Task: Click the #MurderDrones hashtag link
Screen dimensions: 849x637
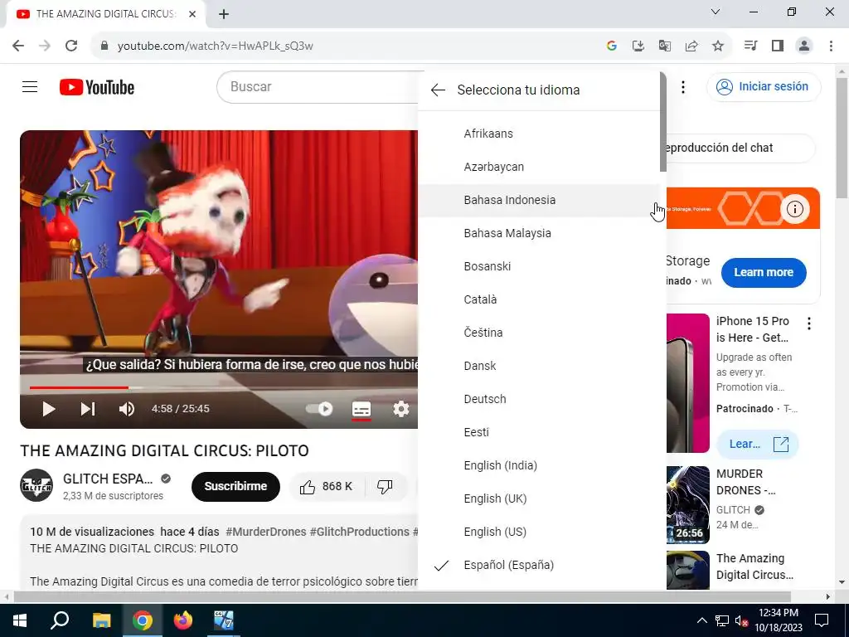Action: point(266,532)
